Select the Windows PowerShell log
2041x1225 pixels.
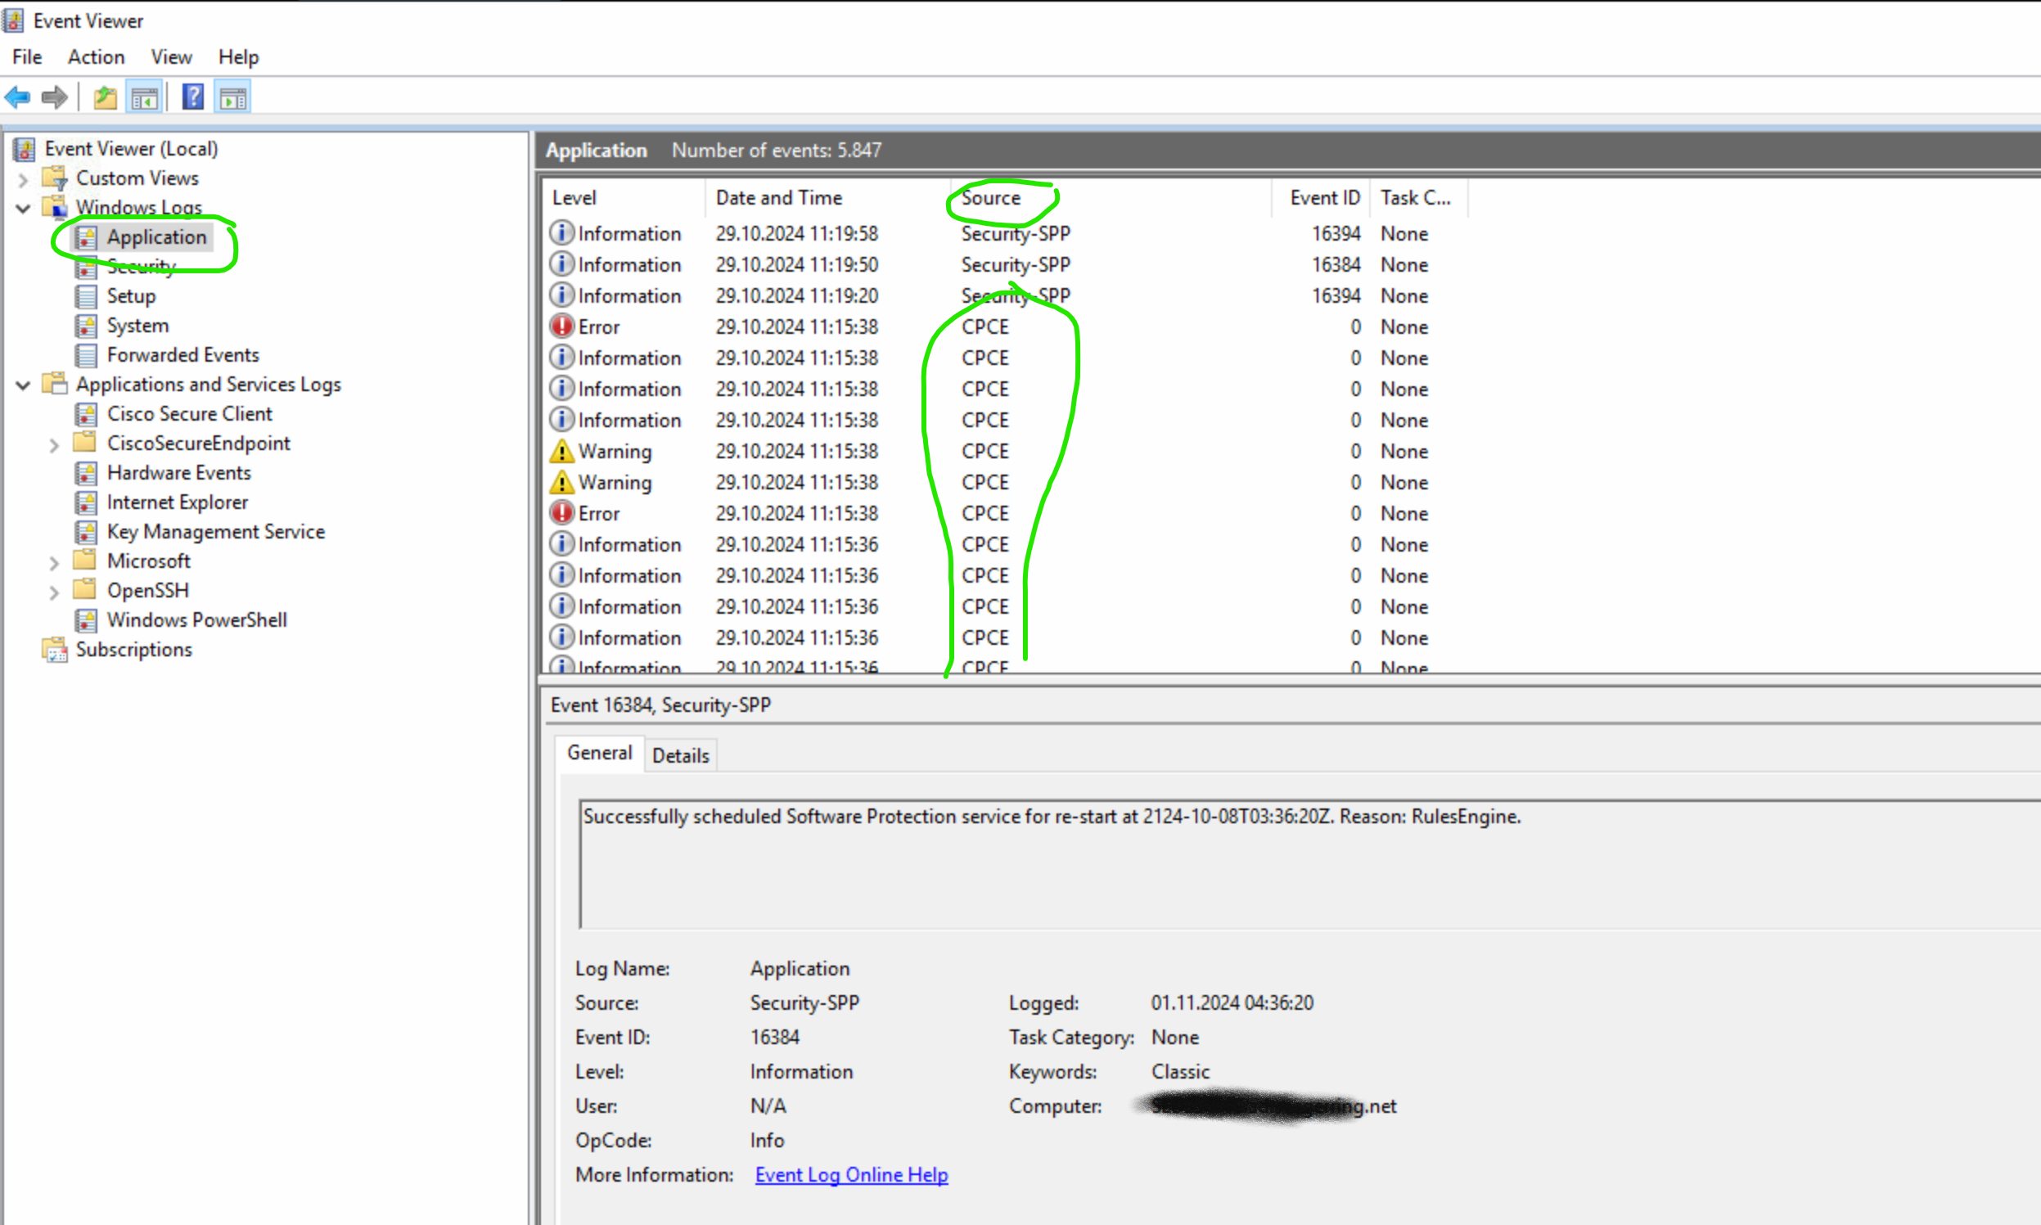click(x=196, y=620)
